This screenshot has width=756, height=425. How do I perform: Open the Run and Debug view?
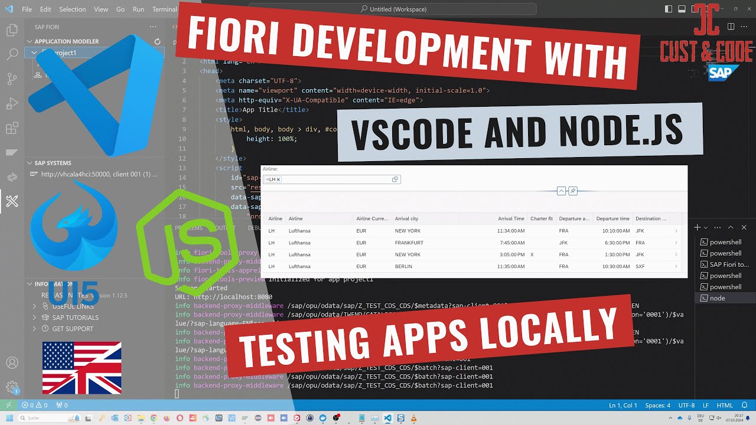12,104
